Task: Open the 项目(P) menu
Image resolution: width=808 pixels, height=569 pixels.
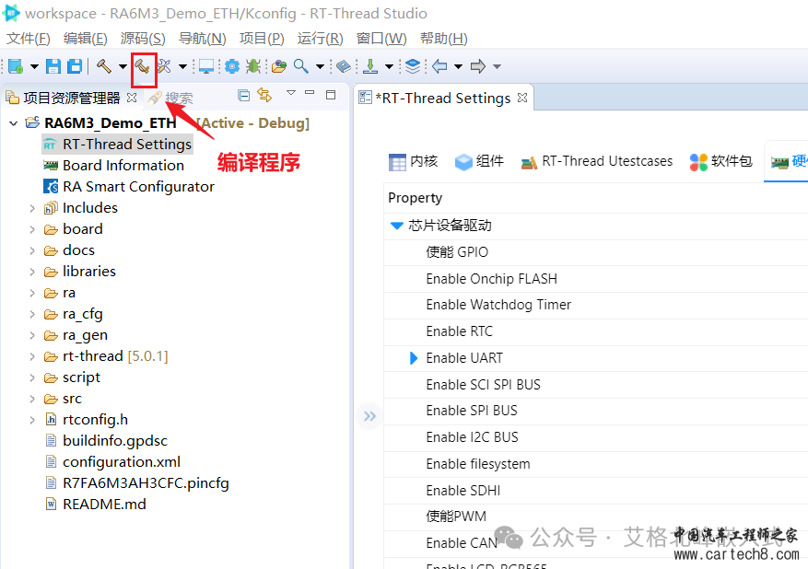Action: point(262,39)
